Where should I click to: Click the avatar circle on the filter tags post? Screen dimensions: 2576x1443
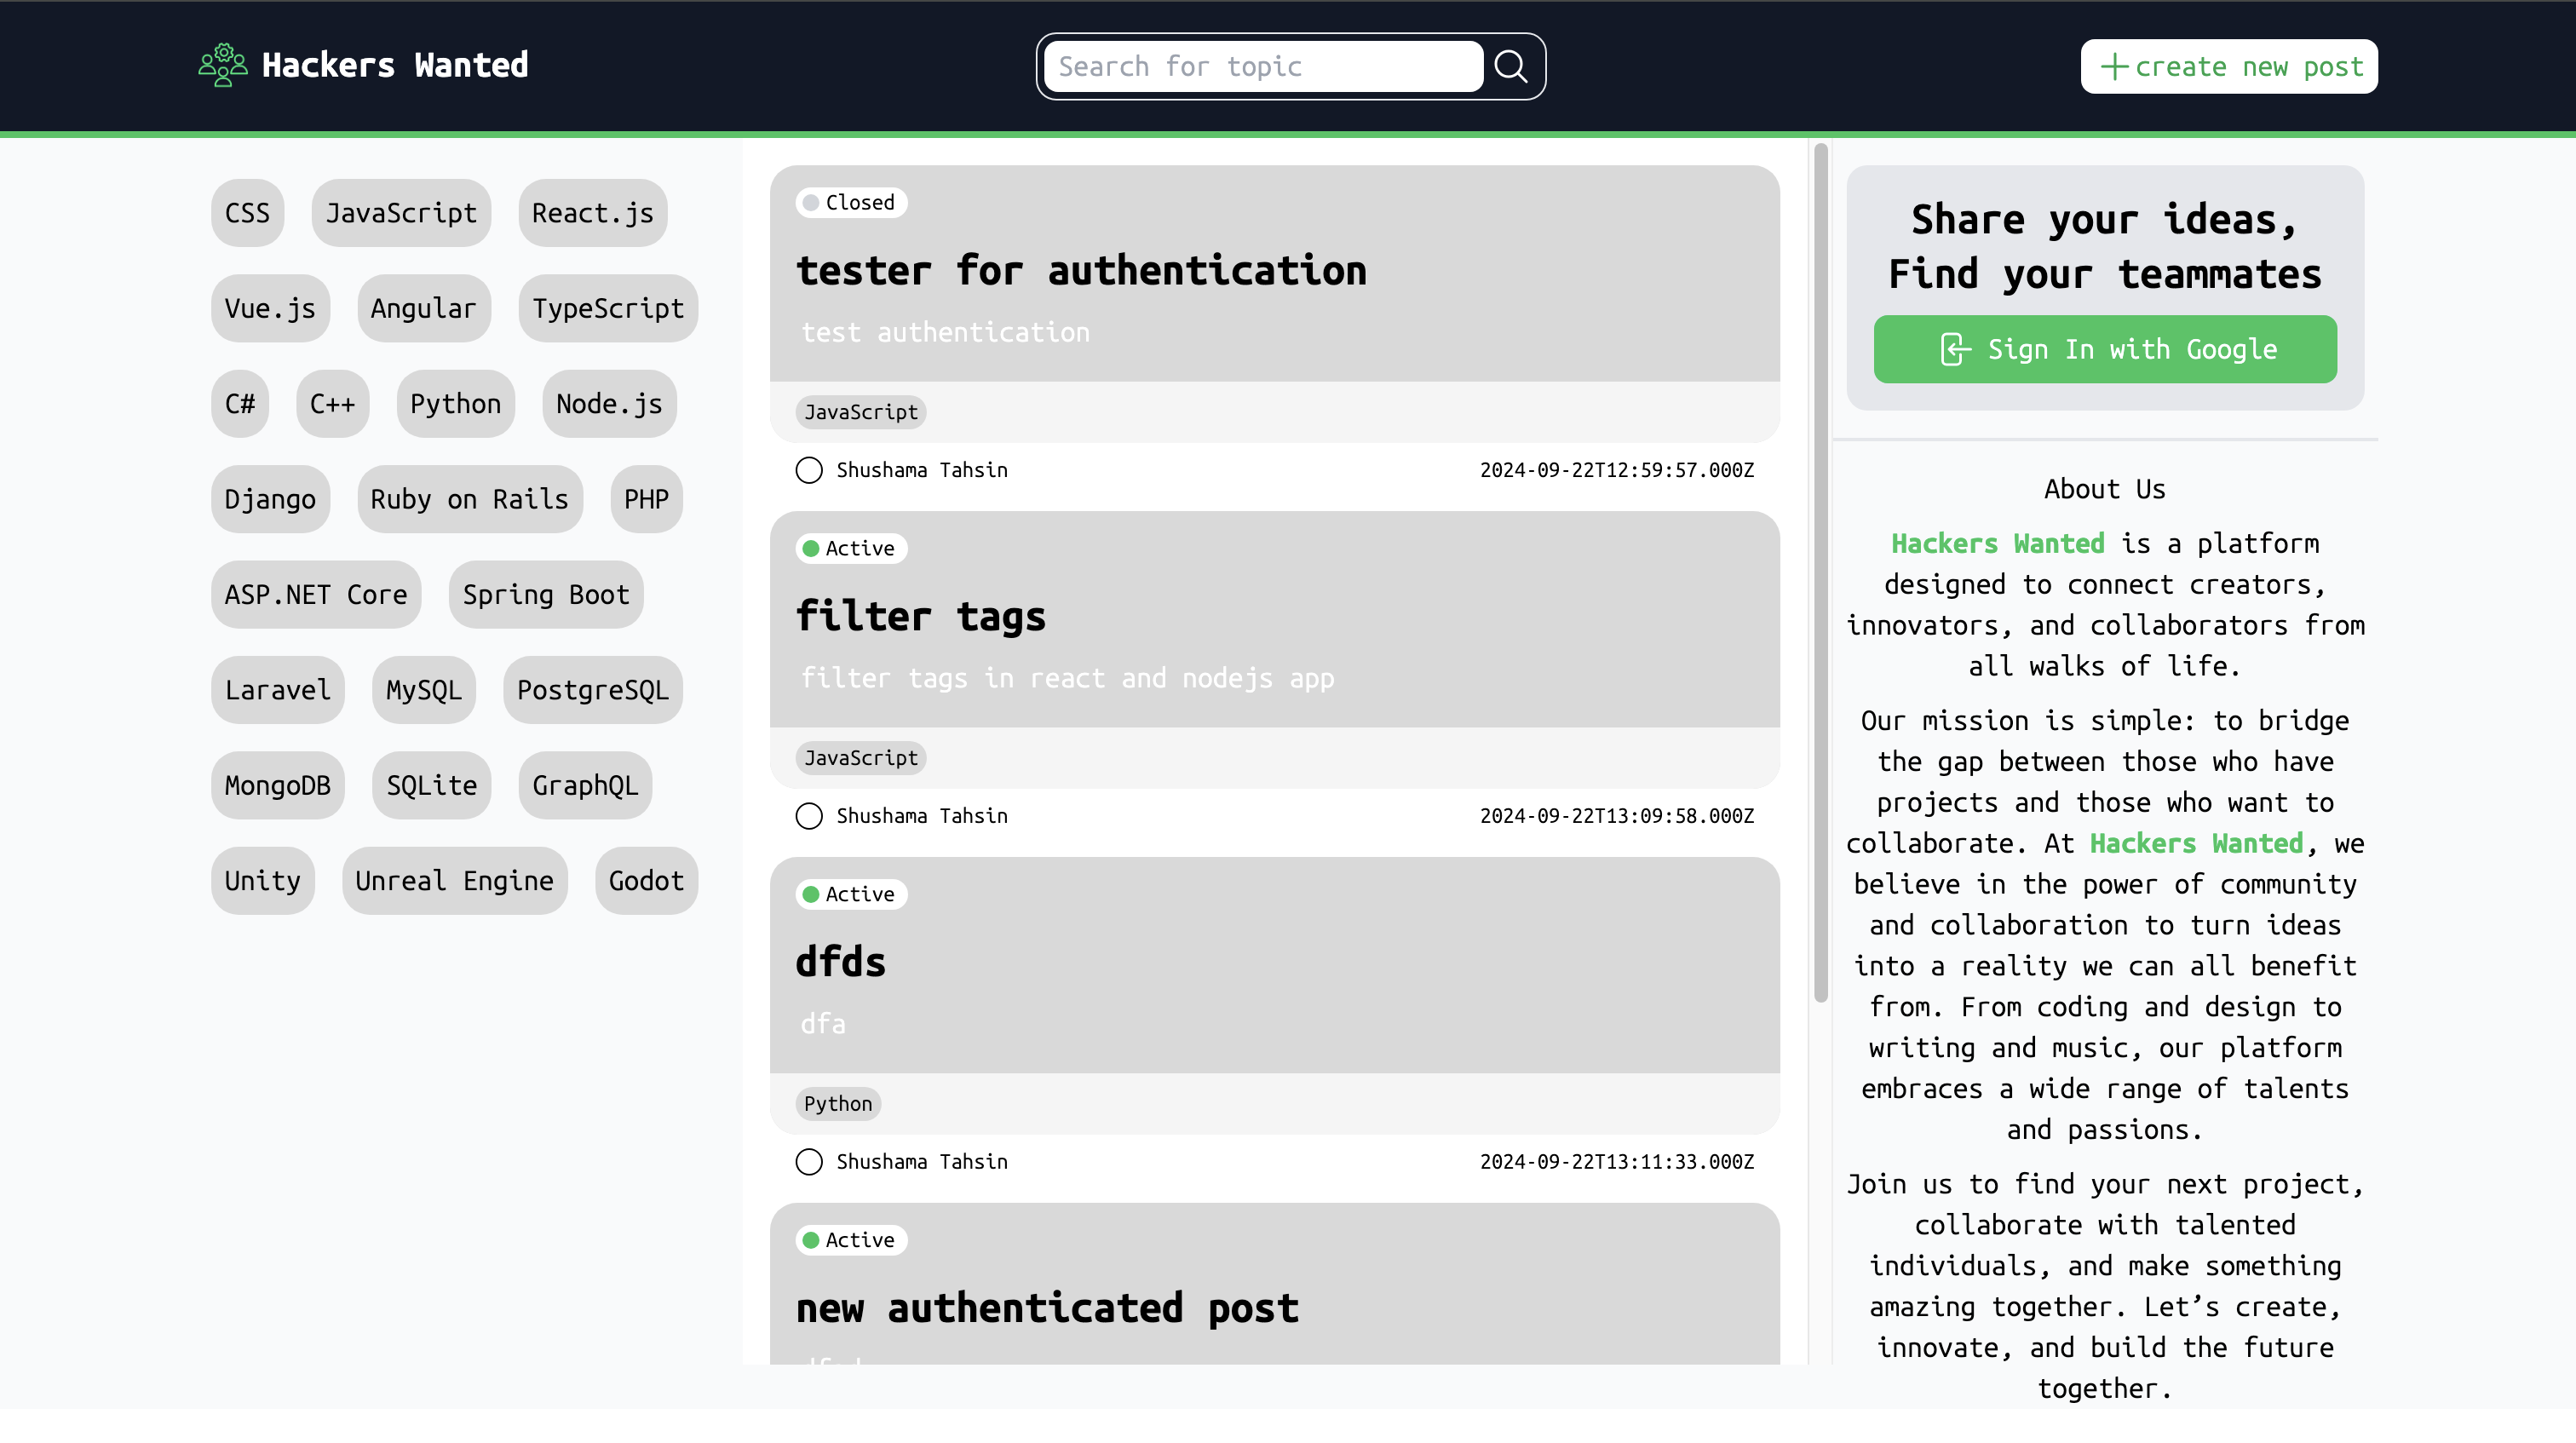click(x=809, y=816)
